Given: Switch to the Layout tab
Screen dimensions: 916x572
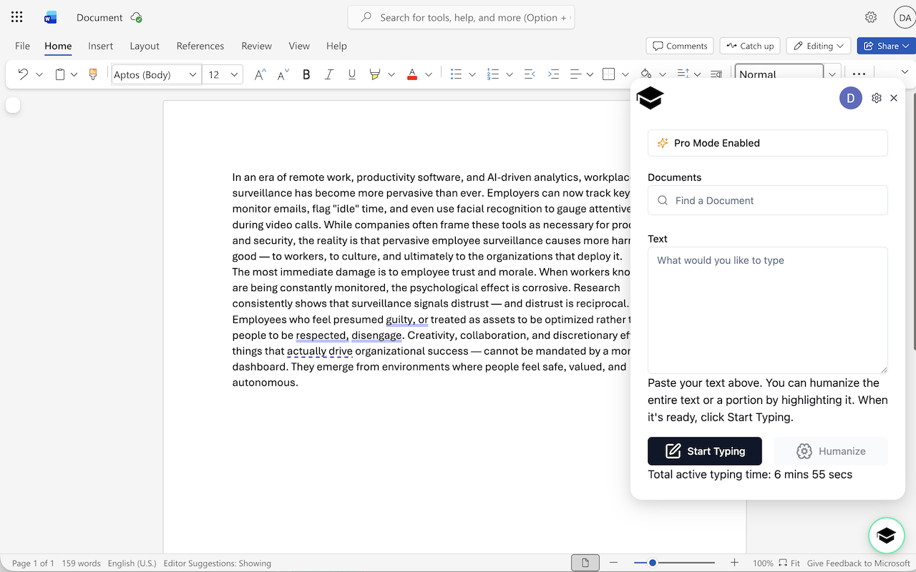Looking at the screenshot, I should tap(145, 46).
